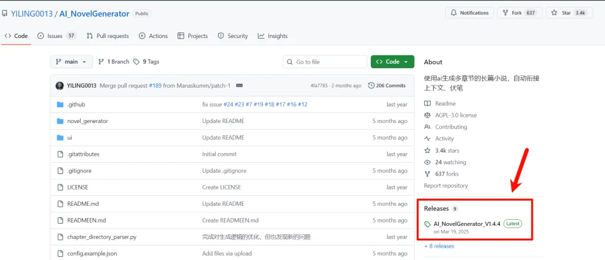Click the .gitattributes file icon
605x260 pixels.
coord(60,154)
